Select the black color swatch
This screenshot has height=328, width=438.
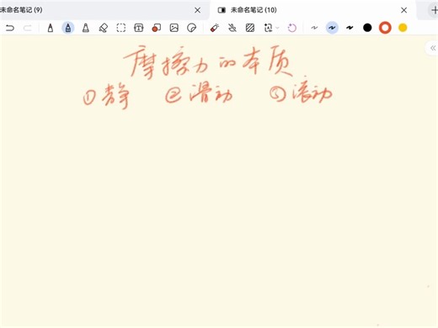point(367,28)
